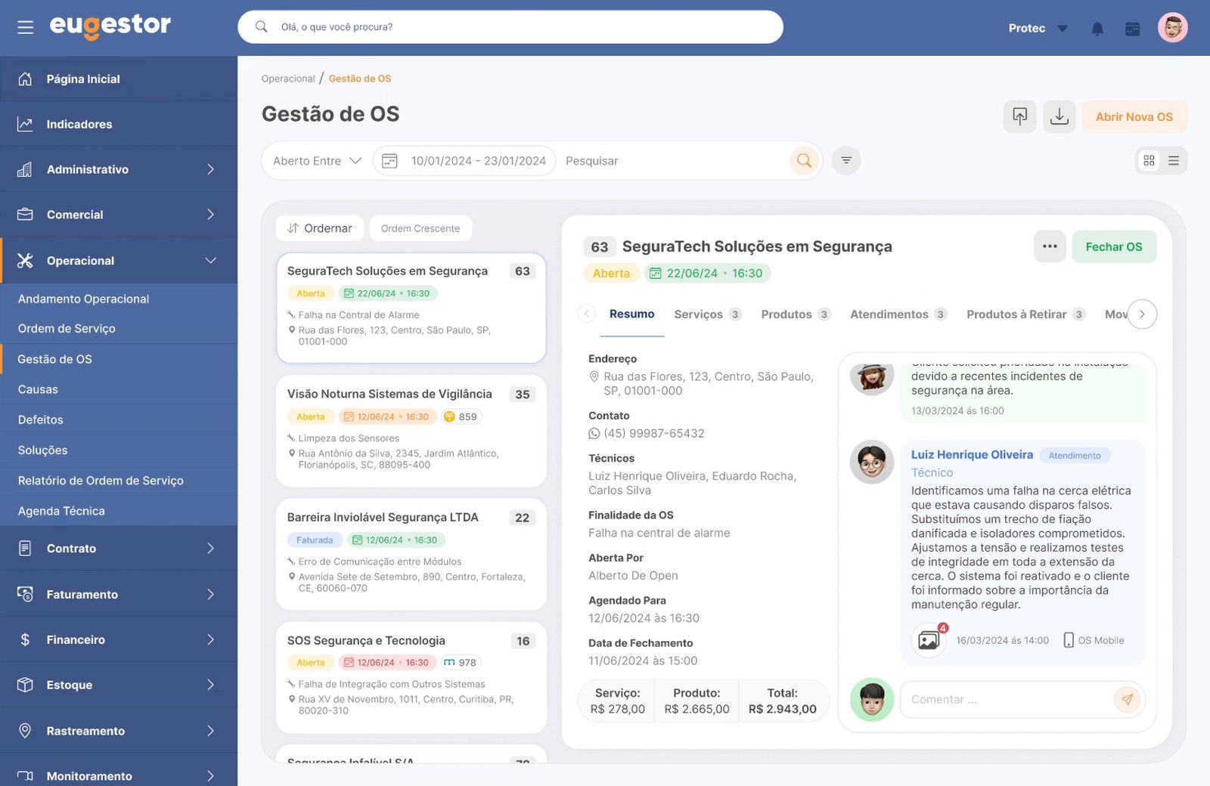Viewport: 1210px width, 786px height.
Task: Open the three-dots more options menu
Action: point(1050,246)
